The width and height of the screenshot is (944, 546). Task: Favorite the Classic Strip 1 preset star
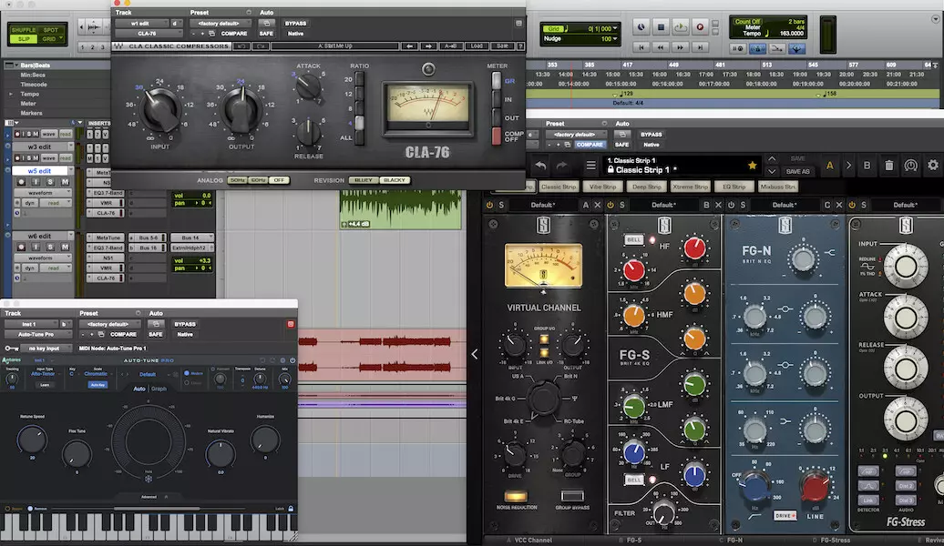[752, 166]
